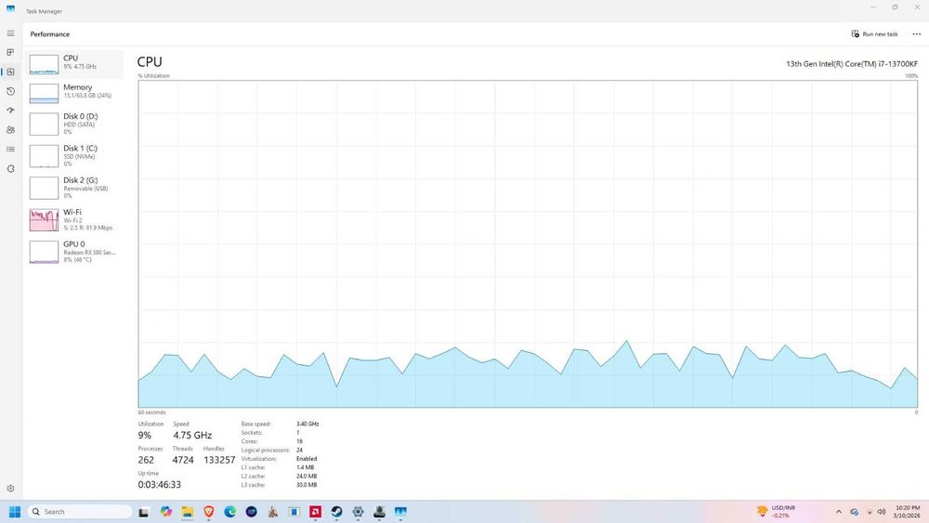Open the Startup apps page icon

[10, 111]
